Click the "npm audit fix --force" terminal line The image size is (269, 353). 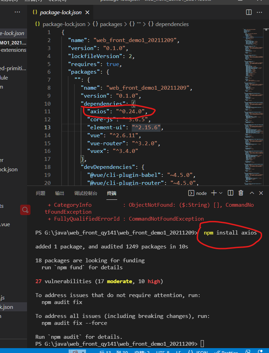pyautogui.click(x=74, y=323)
